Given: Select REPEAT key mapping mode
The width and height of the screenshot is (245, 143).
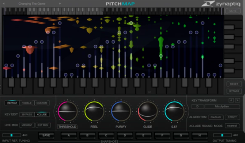Looking at the screenshot, I should click(x=12, y=103).
